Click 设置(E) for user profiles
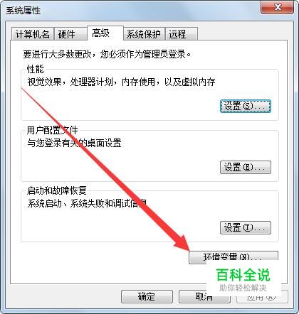Screen dimensions: 299x314 (x=246, y=167)
